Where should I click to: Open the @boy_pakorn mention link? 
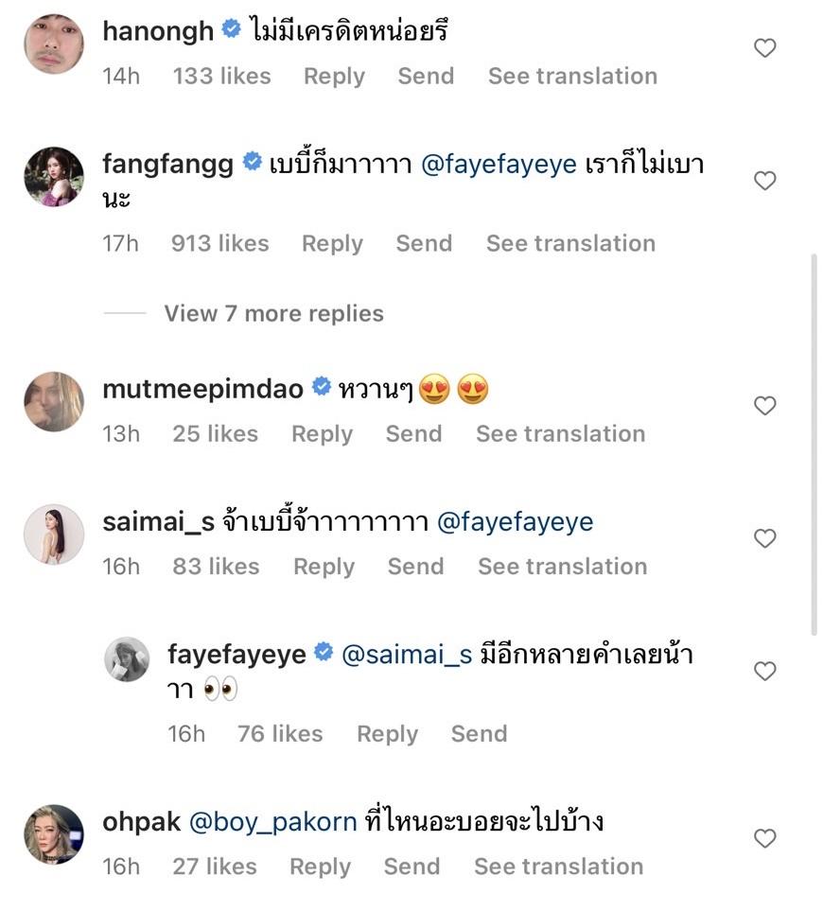click(273, 822)
